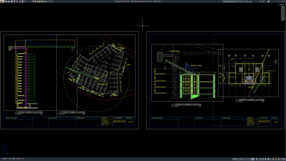286x161 pixels.
Task: Click the Save As icon
Action: click(x=14, y=1)
